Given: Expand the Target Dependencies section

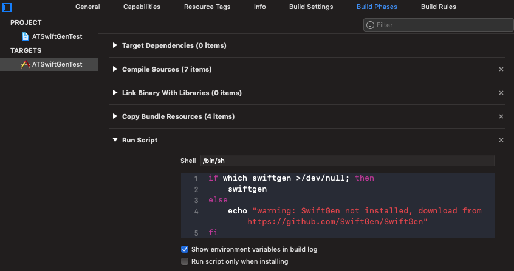Looking at the screenshot, I should click(115, 45).
